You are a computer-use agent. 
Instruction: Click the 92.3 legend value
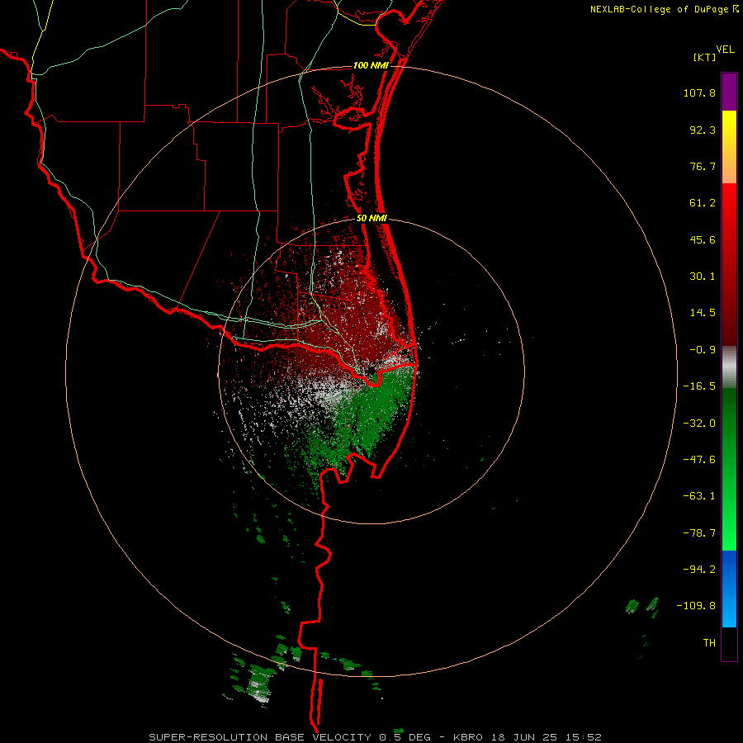[703, 130]
